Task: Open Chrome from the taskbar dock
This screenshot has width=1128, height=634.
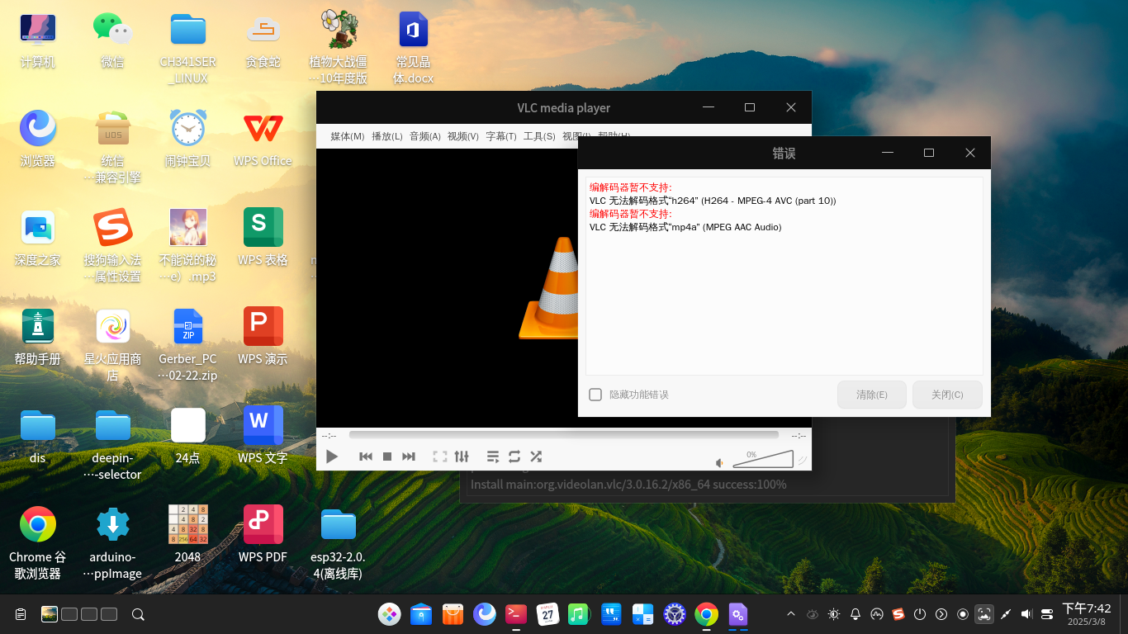Action: [x=706, y=614]
